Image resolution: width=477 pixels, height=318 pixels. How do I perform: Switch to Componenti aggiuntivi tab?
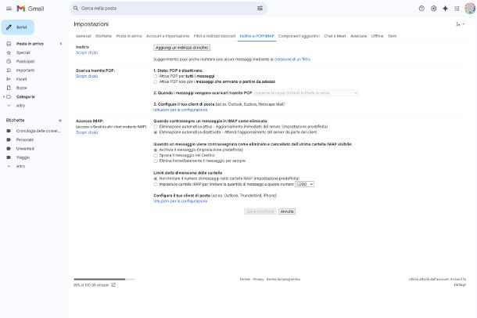pyautogui.click(x=299, y=36)
